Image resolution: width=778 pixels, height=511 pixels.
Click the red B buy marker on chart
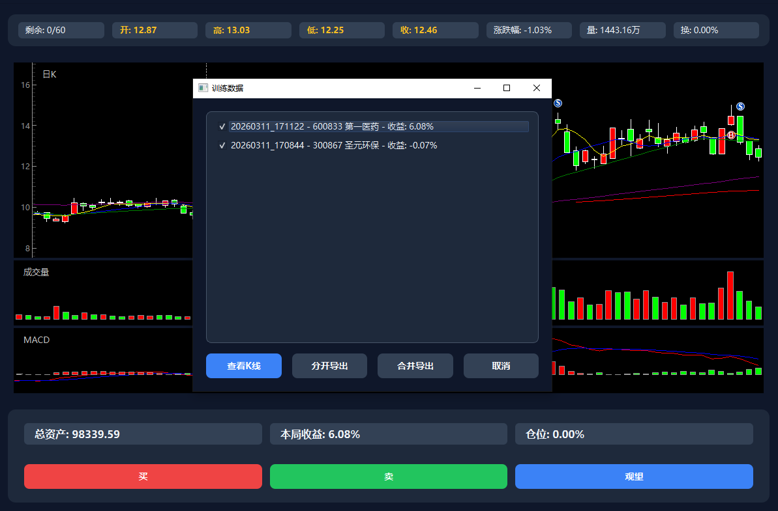731,135
